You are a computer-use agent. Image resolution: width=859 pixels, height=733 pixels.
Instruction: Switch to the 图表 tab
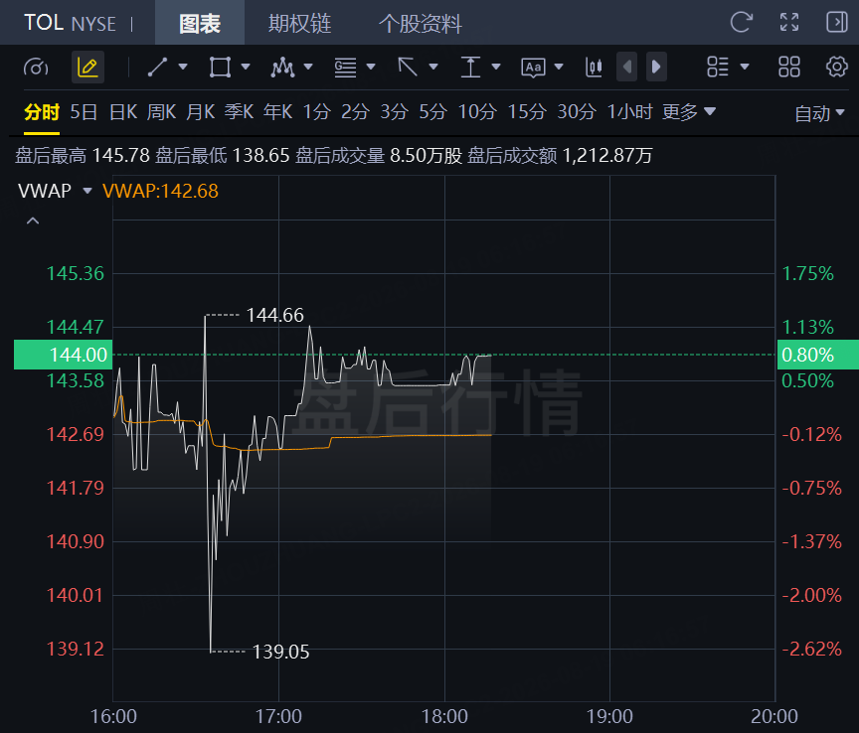(x=200, y=23)
